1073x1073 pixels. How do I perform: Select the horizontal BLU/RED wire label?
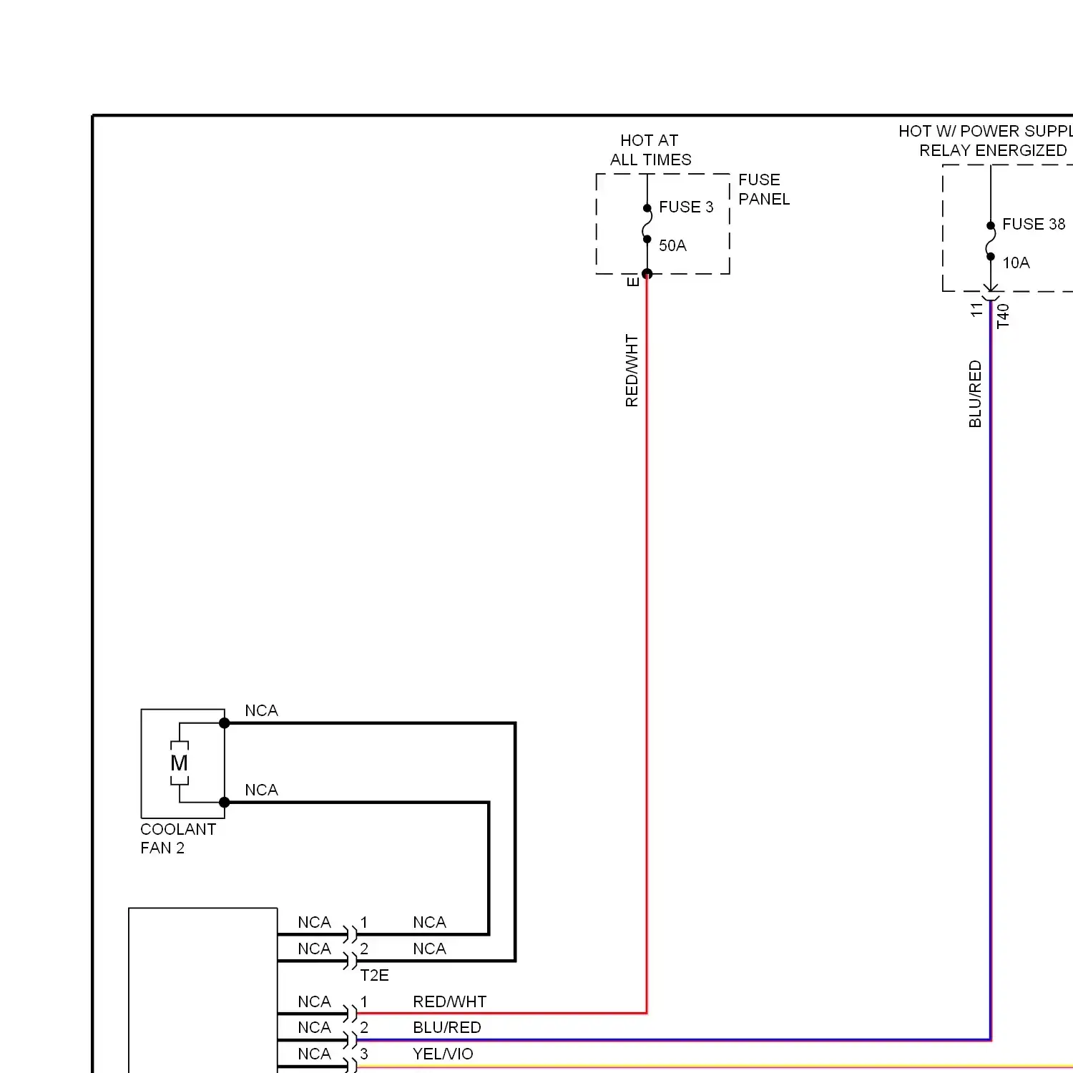(x=446, y=1027)
